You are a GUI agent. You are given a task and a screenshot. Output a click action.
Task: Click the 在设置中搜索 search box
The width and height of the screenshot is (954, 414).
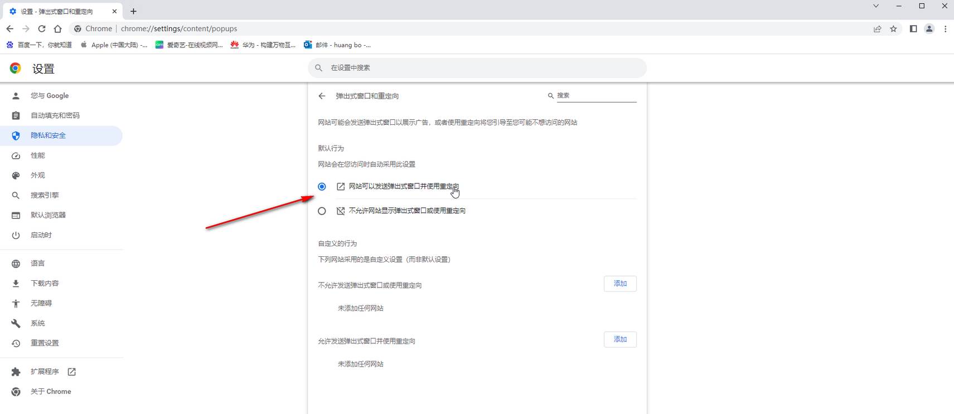coord(477,68)
